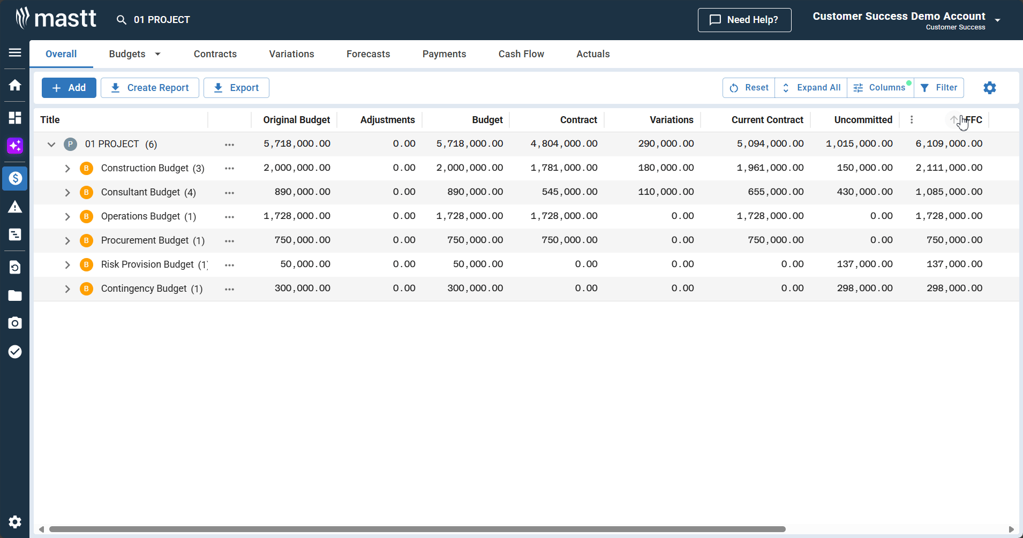Switch to the Cash Flow tab

pos(521,54)
